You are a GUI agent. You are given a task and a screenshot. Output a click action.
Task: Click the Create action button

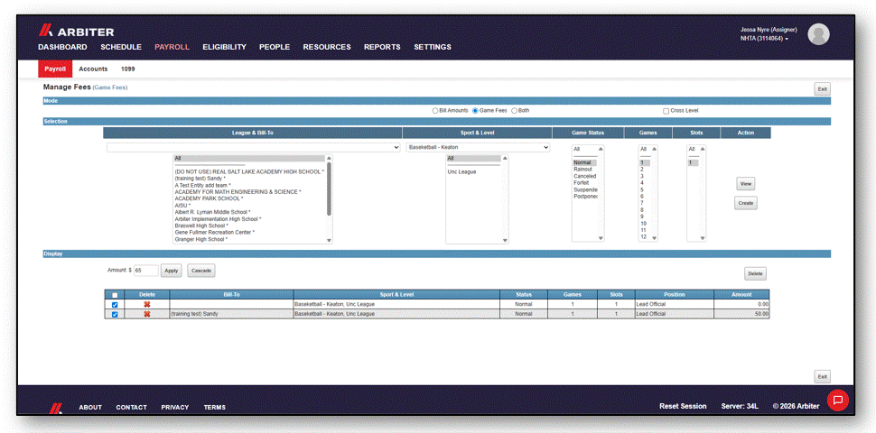pyautogui.click(x=746, y=203)
